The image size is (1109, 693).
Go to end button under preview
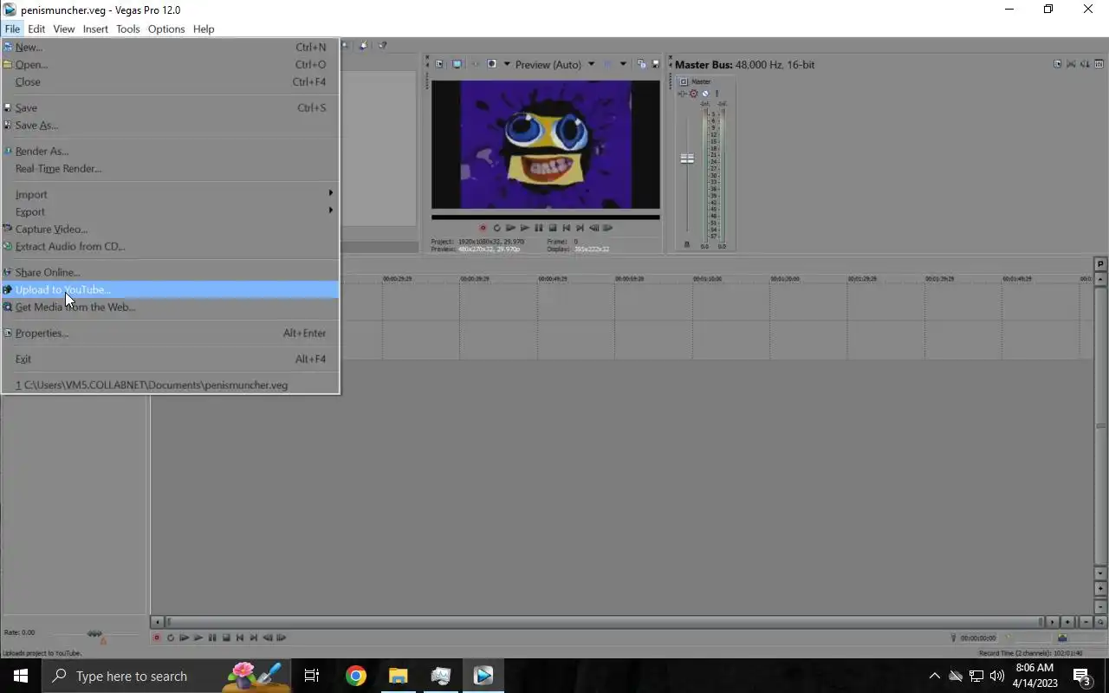tap(580, 228)
